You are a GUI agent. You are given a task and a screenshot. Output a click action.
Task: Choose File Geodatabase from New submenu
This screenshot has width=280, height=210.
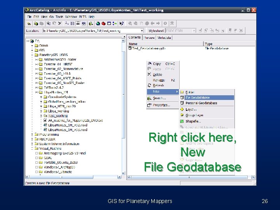[207, 98]
